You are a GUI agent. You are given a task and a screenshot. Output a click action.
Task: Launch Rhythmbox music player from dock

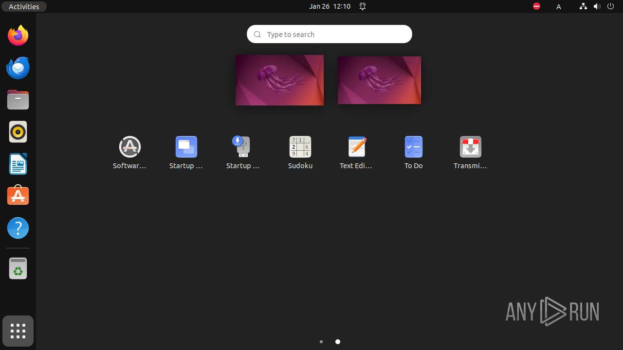18,132
